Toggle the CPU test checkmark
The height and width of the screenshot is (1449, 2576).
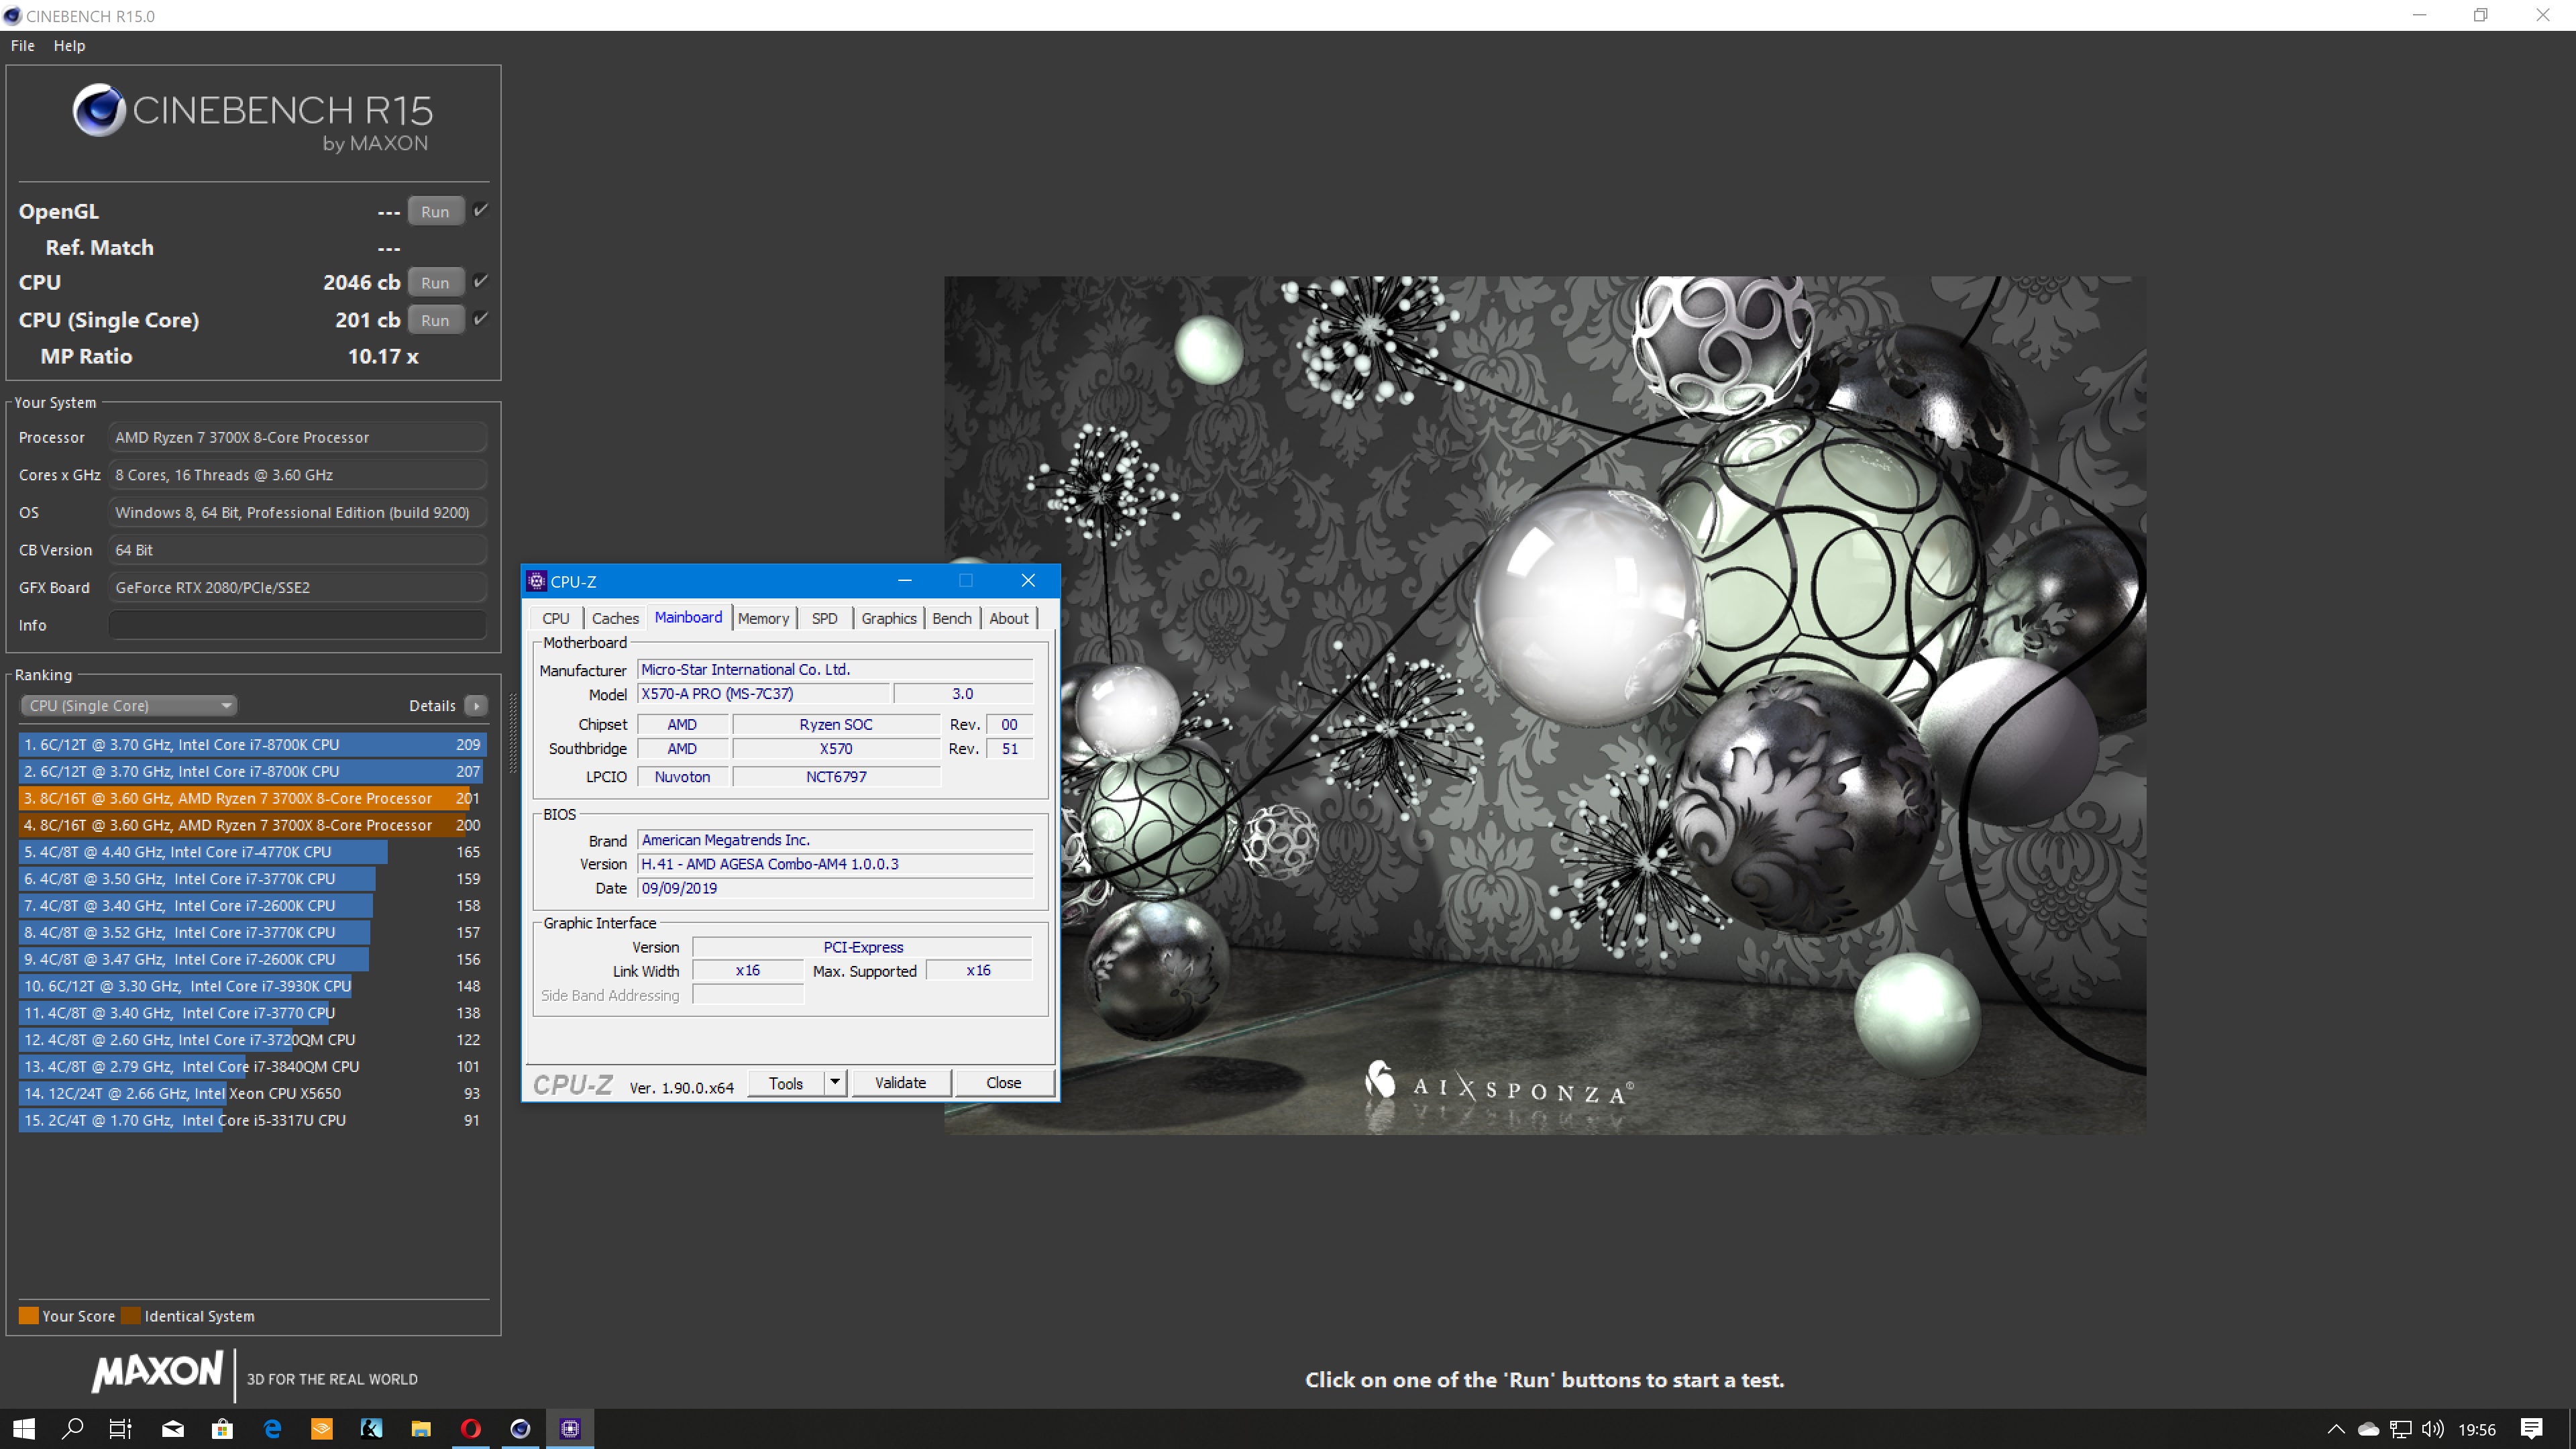(x=481, y=281)
